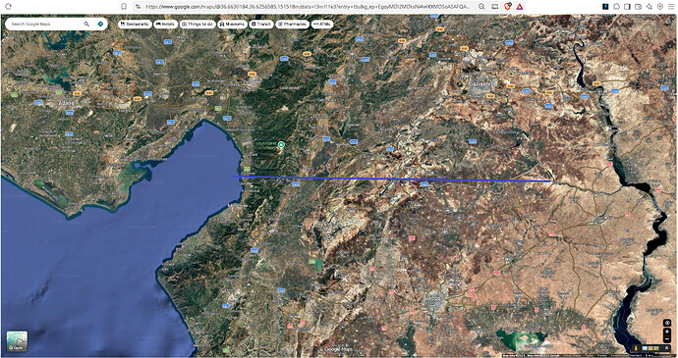Click the blue lightning extension icon

tap(606, 7)
